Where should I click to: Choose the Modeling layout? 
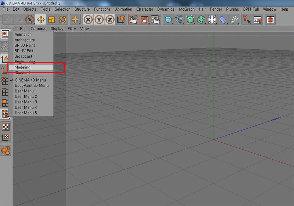click(x=31, y=67)
